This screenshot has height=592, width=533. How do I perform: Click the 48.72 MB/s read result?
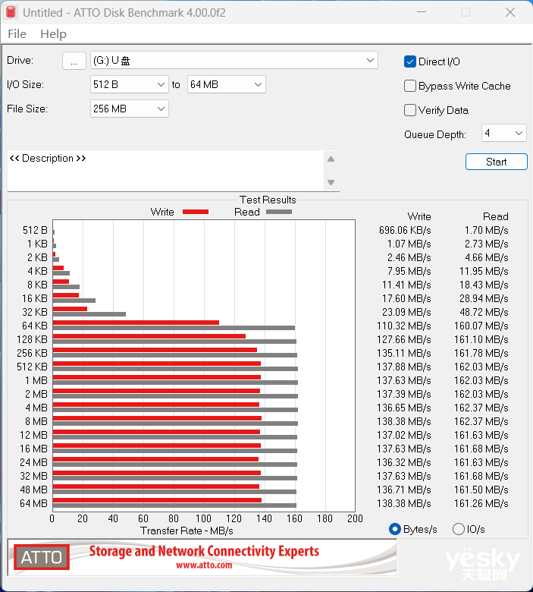click(x=484, y=312)
